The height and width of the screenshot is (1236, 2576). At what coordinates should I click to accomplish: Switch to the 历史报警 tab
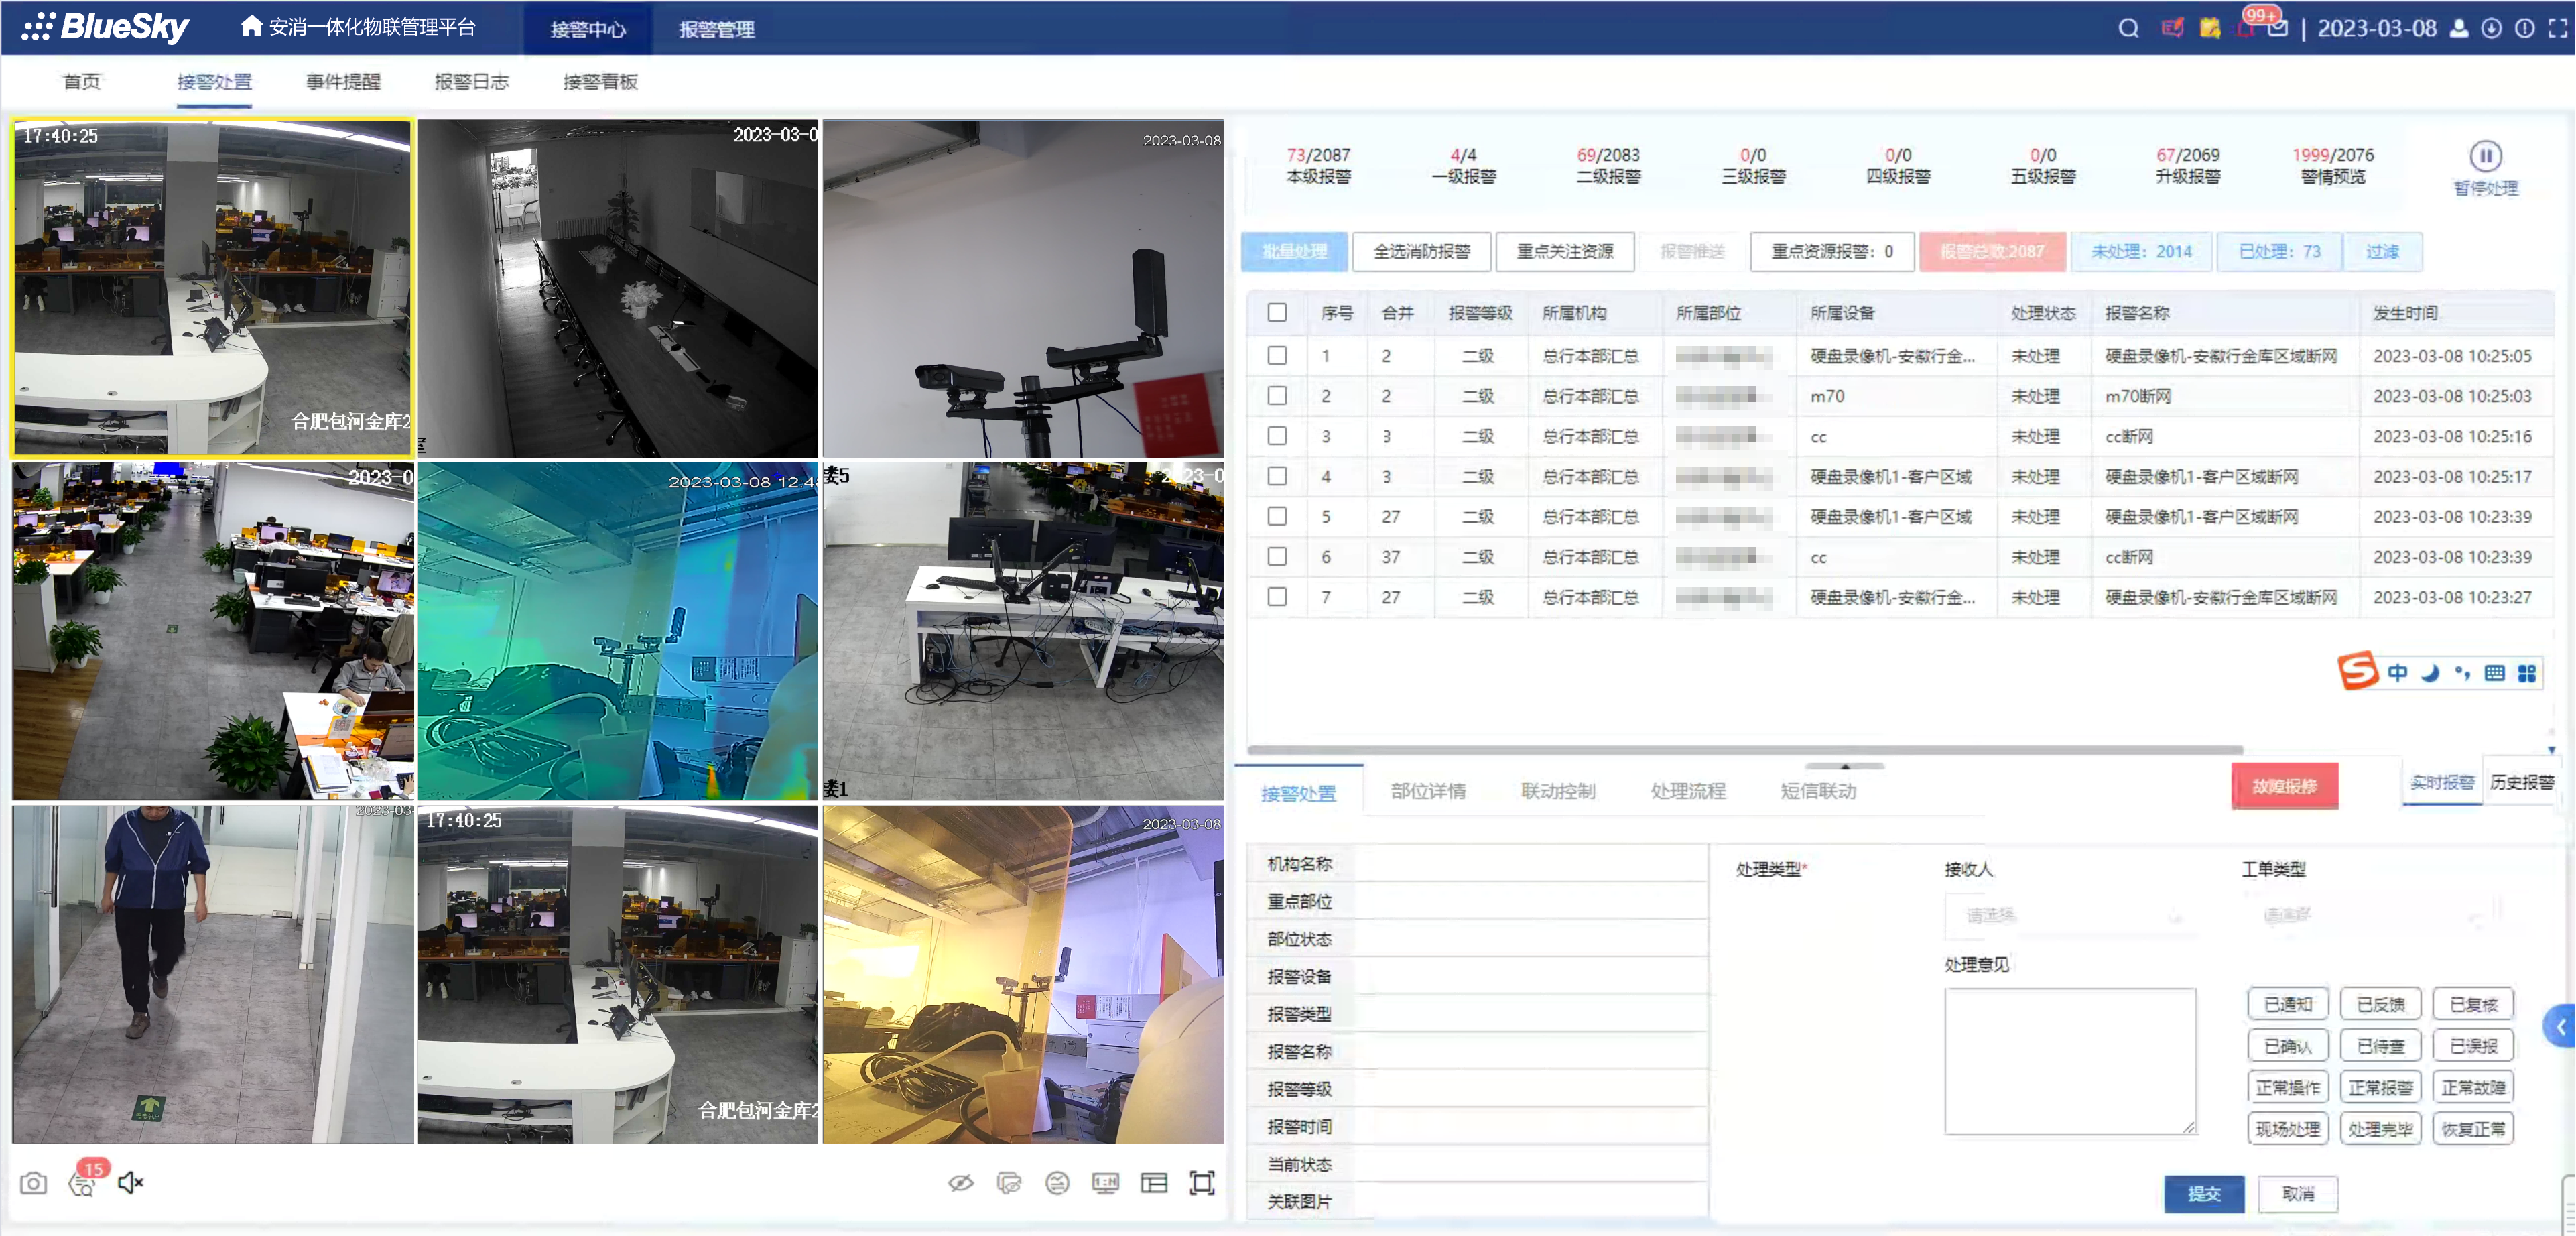[2521, 782]
